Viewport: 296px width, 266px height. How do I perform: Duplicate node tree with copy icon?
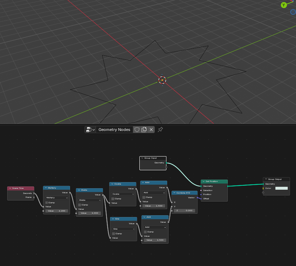pos(144,130)
